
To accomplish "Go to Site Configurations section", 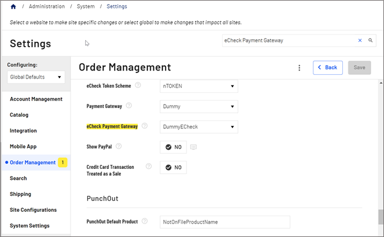I will [33, 210].
